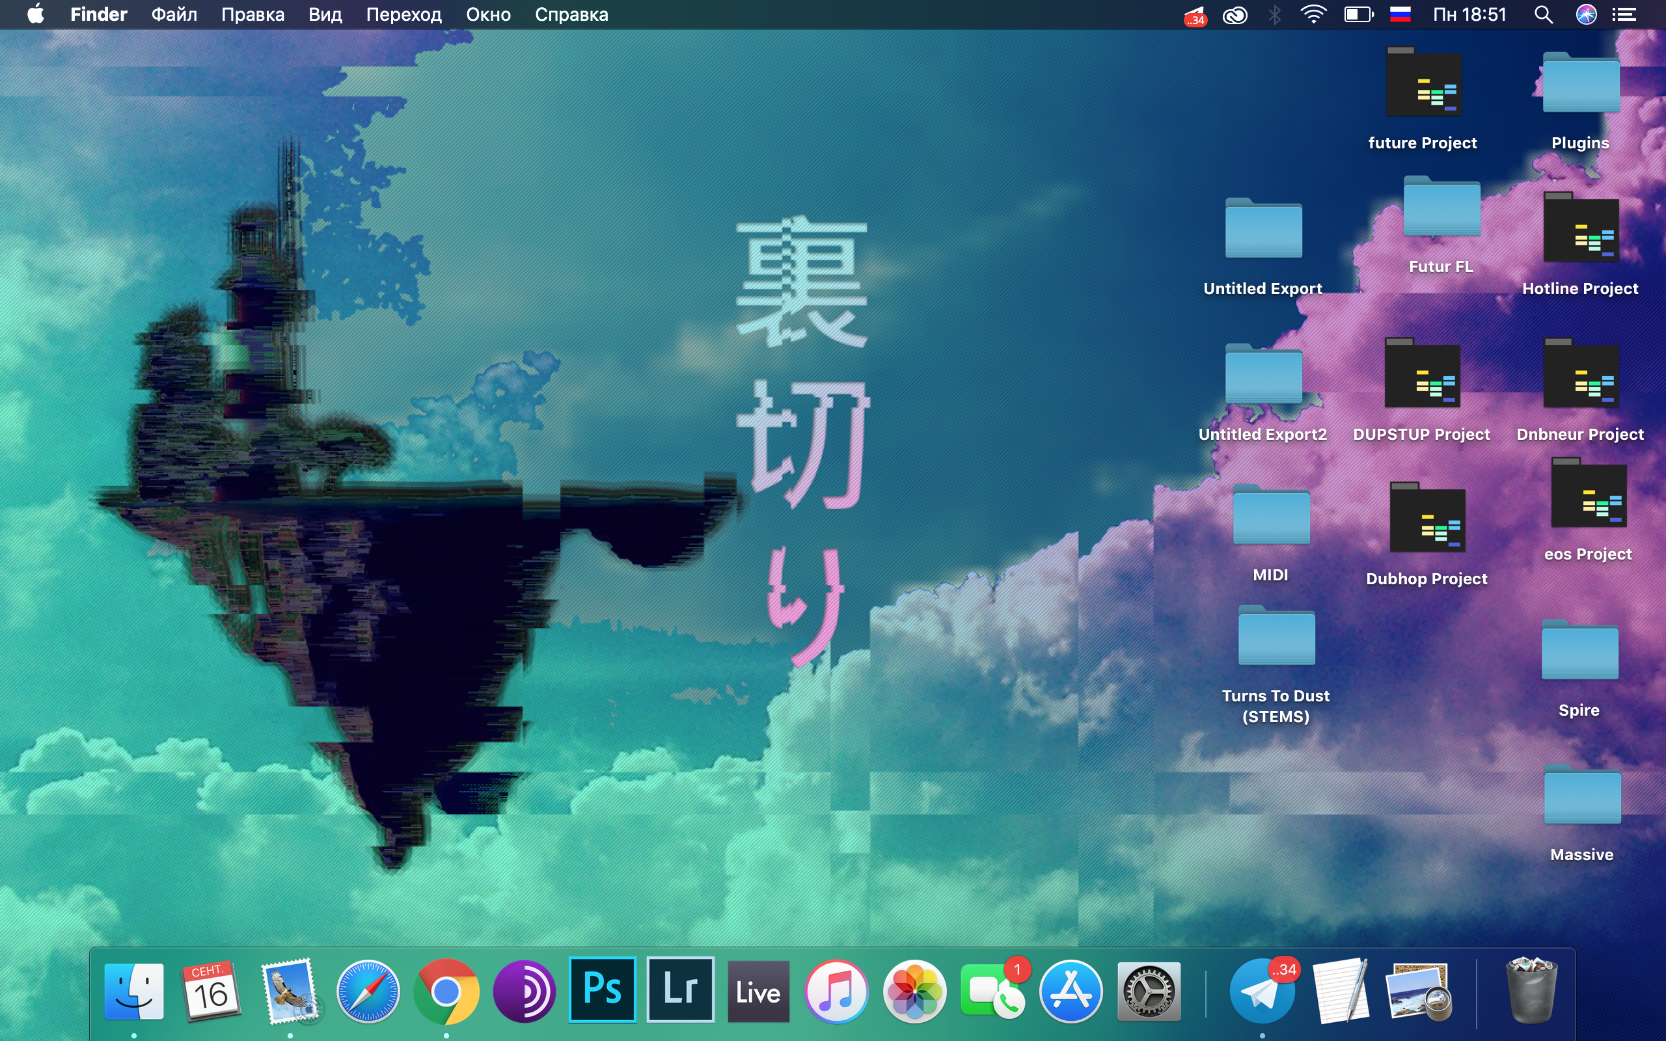The image size is (1666, 1041).
Task: Open the Окно menu
Action: point(488,14)
